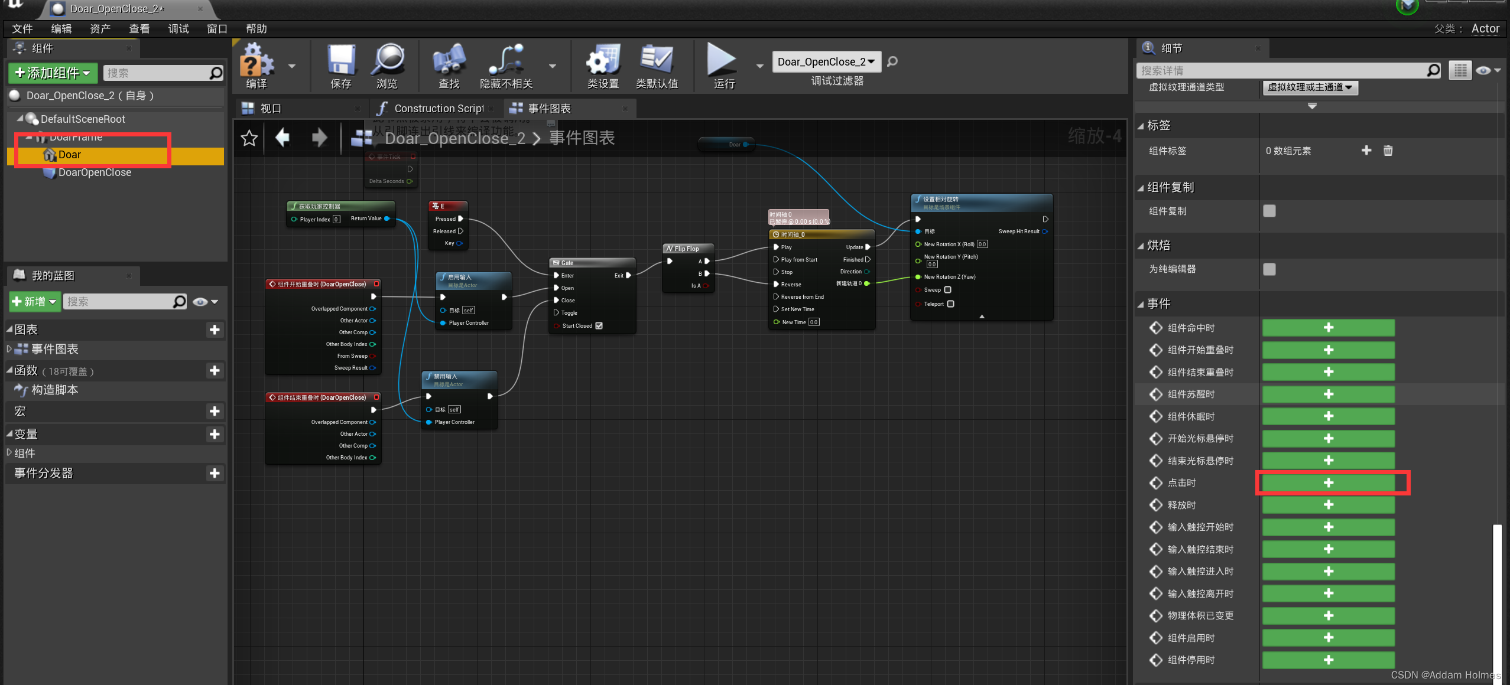
Task: Click My Blueprint search magnifier icon
Action: click(179, 302)
